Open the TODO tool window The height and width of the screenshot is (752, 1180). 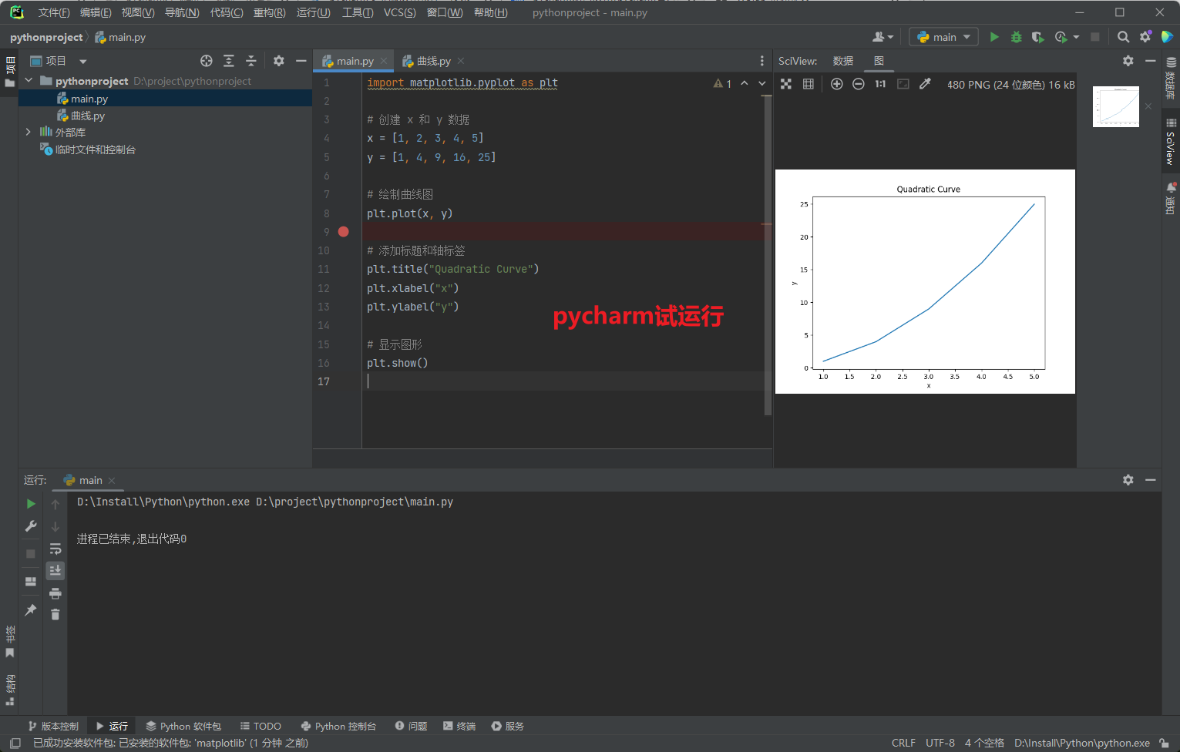pyautogui.click(x=261, y=726)
